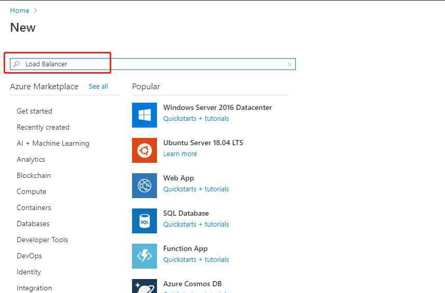Select Get started category
This screenshot has width=445, height=293.
click(34, 111)
